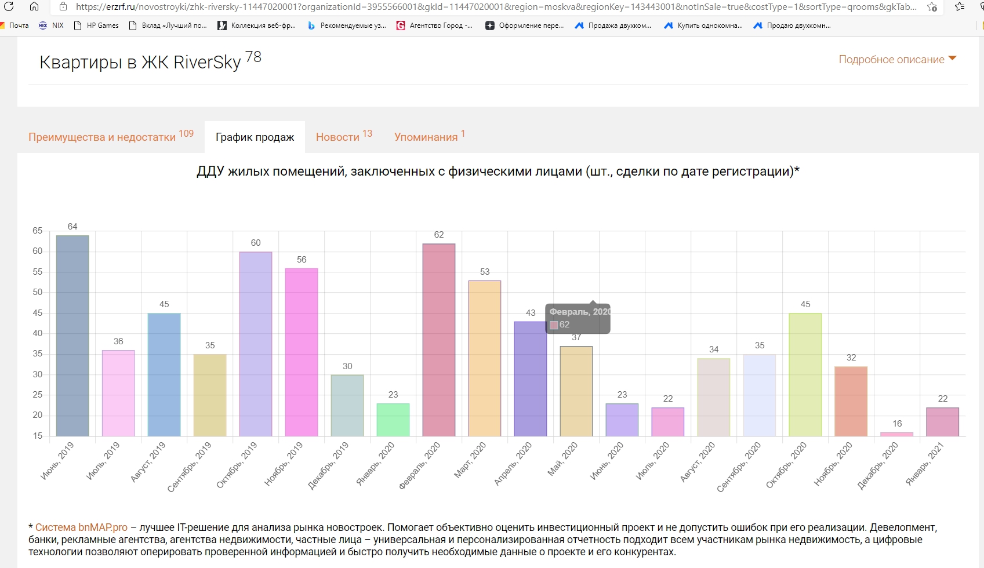984x568 pixels.
Task: Open the Агентство Город bookmark
Action: tap(434, 26)
